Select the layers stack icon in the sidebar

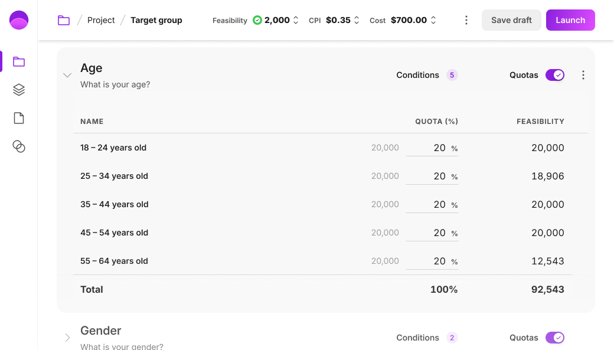coord(18,89)
